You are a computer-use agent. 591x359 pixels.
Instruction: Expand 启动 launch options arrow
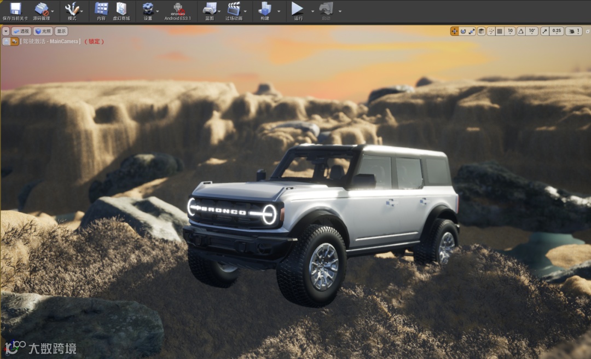(x=340, y=11)
